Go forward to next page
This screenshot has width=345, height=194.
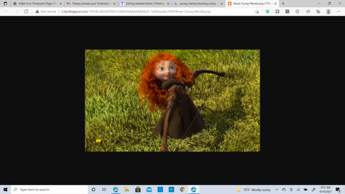pos(16,11)
